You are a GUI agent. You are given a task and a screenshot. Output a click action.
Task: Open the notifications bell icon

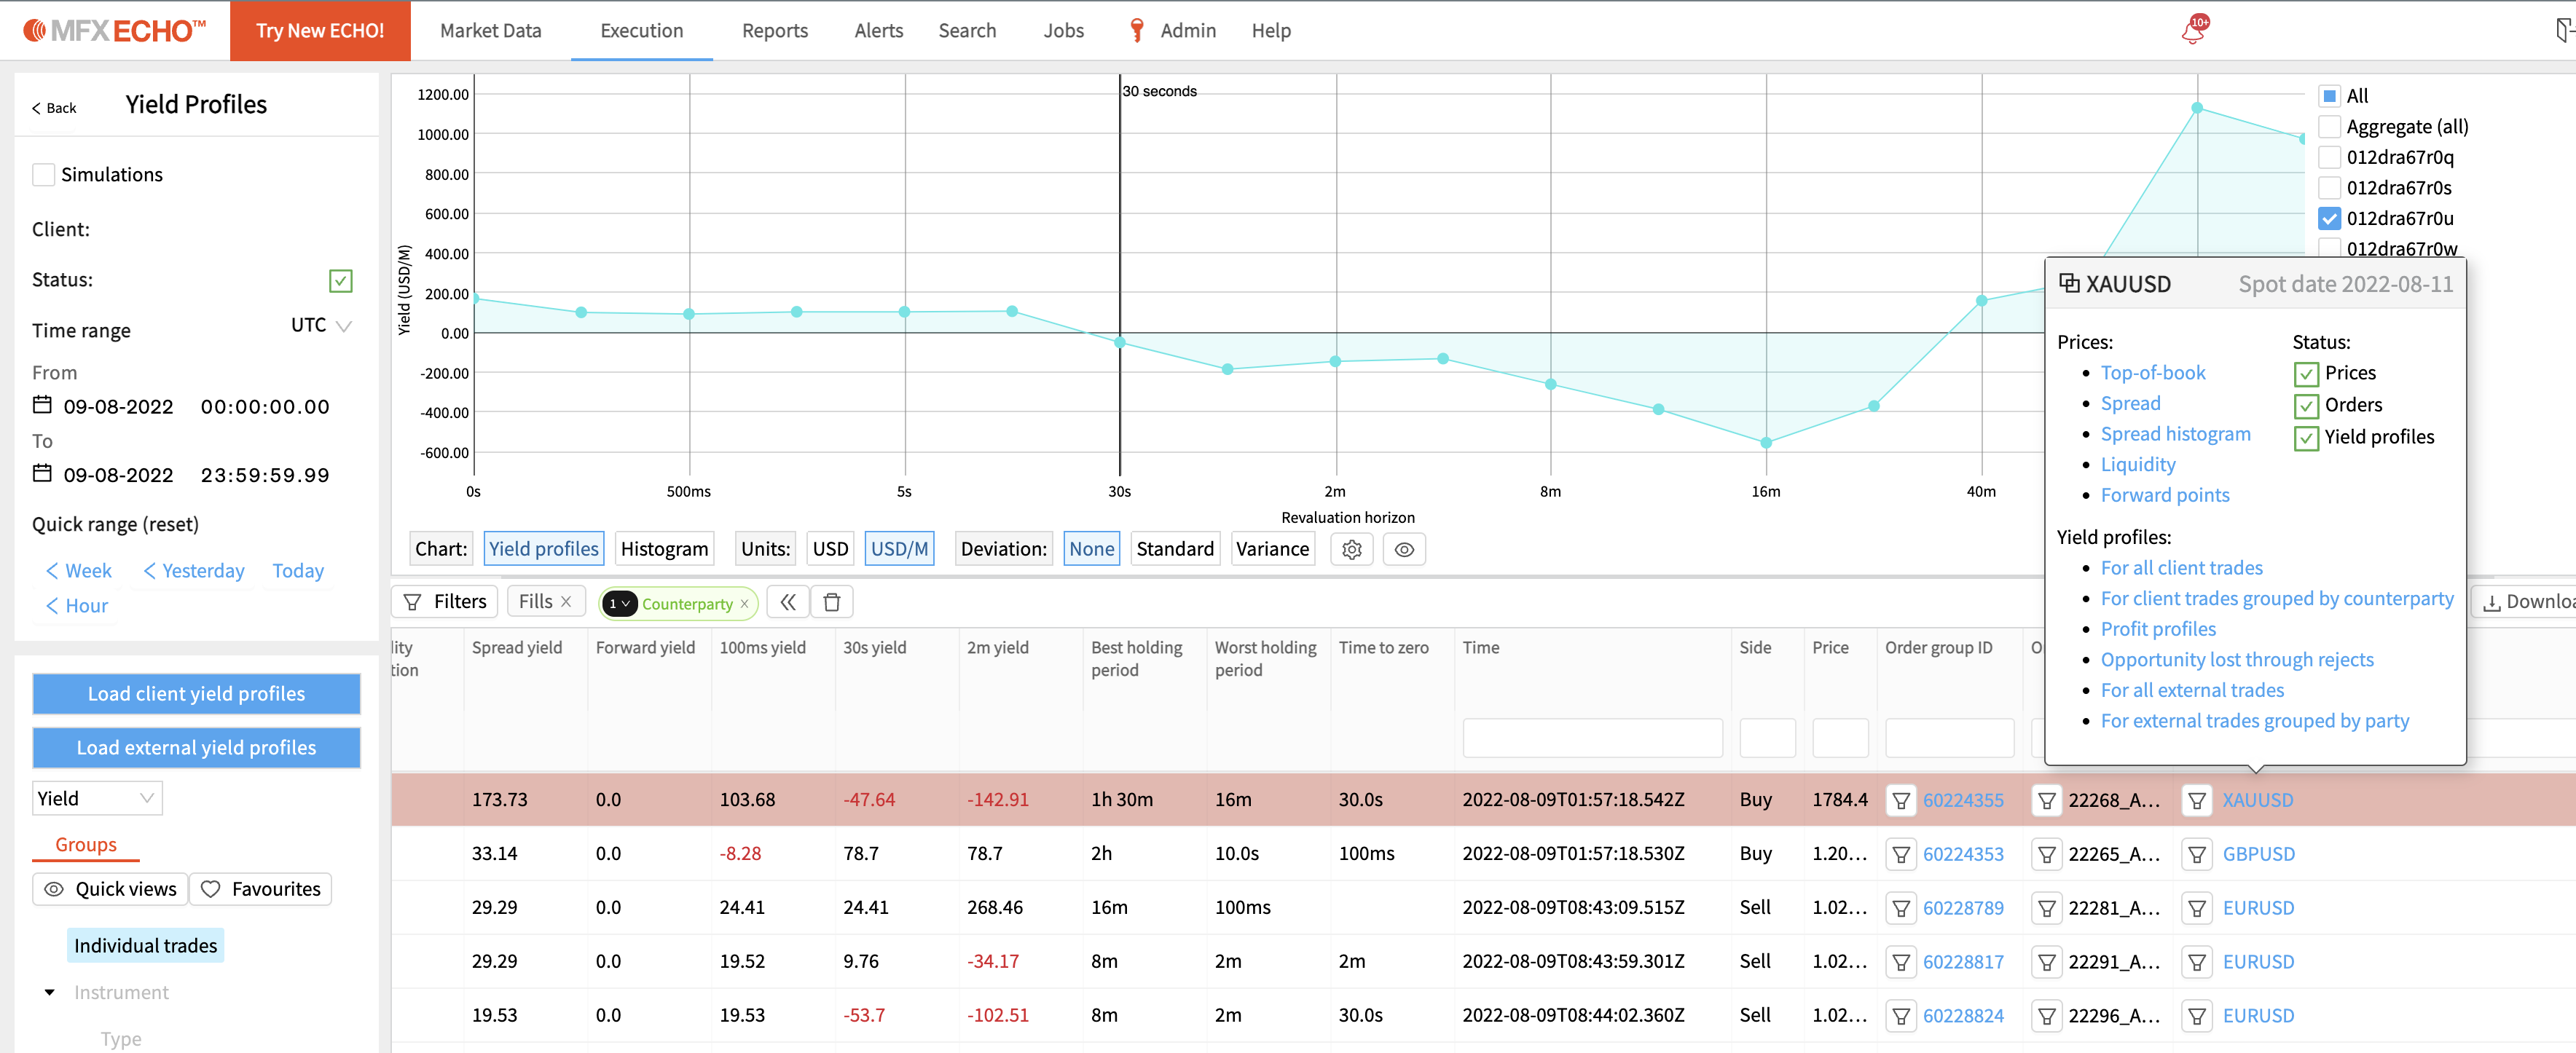point(2194,31)
